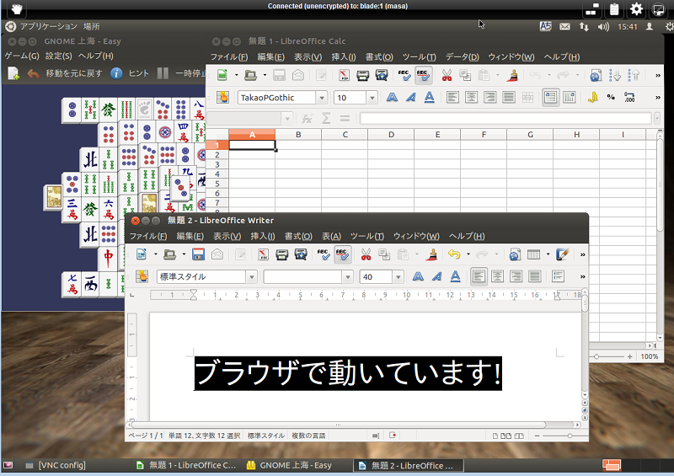This screenshot has width=674, height=476.
Task: Expand font size 40 dropdown in Writer
Action: (x=398, y=276)
